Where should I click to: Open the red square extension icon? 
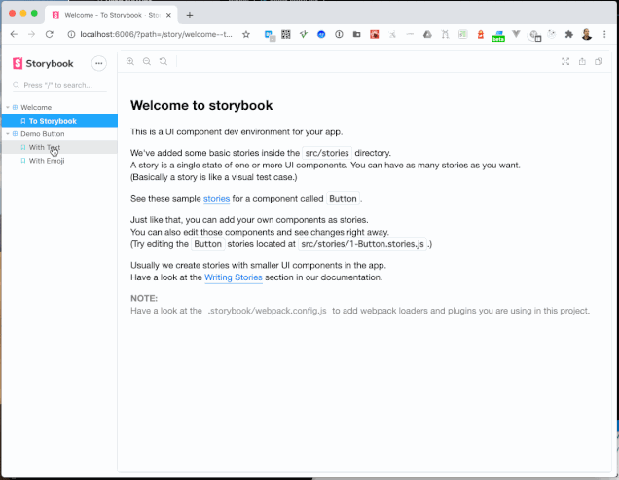click(x=375, y=34)
